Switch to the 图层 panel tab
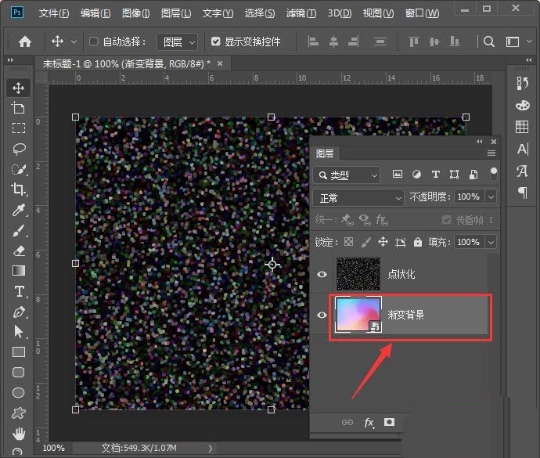540x458 pixels. point(325,153)
